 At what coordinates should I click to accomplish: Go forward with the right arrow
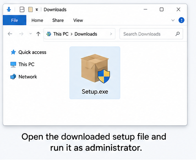(x=21, y=34)
